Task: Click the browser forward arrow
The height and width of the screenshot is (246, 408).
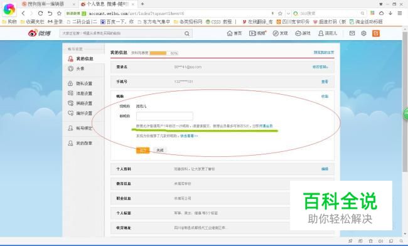Action: coord(32,13)
